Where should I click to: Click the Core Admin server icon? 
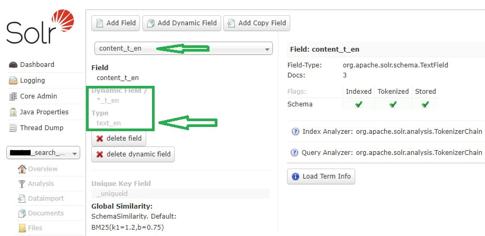[x=13, y=96]
